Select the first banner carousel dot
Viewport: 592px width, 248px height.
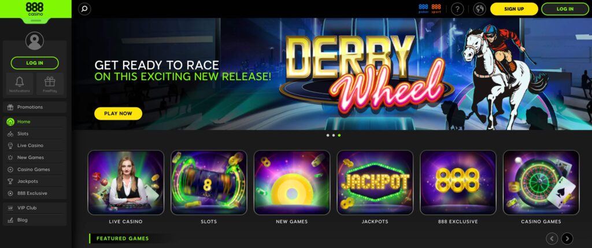[328, 135]
